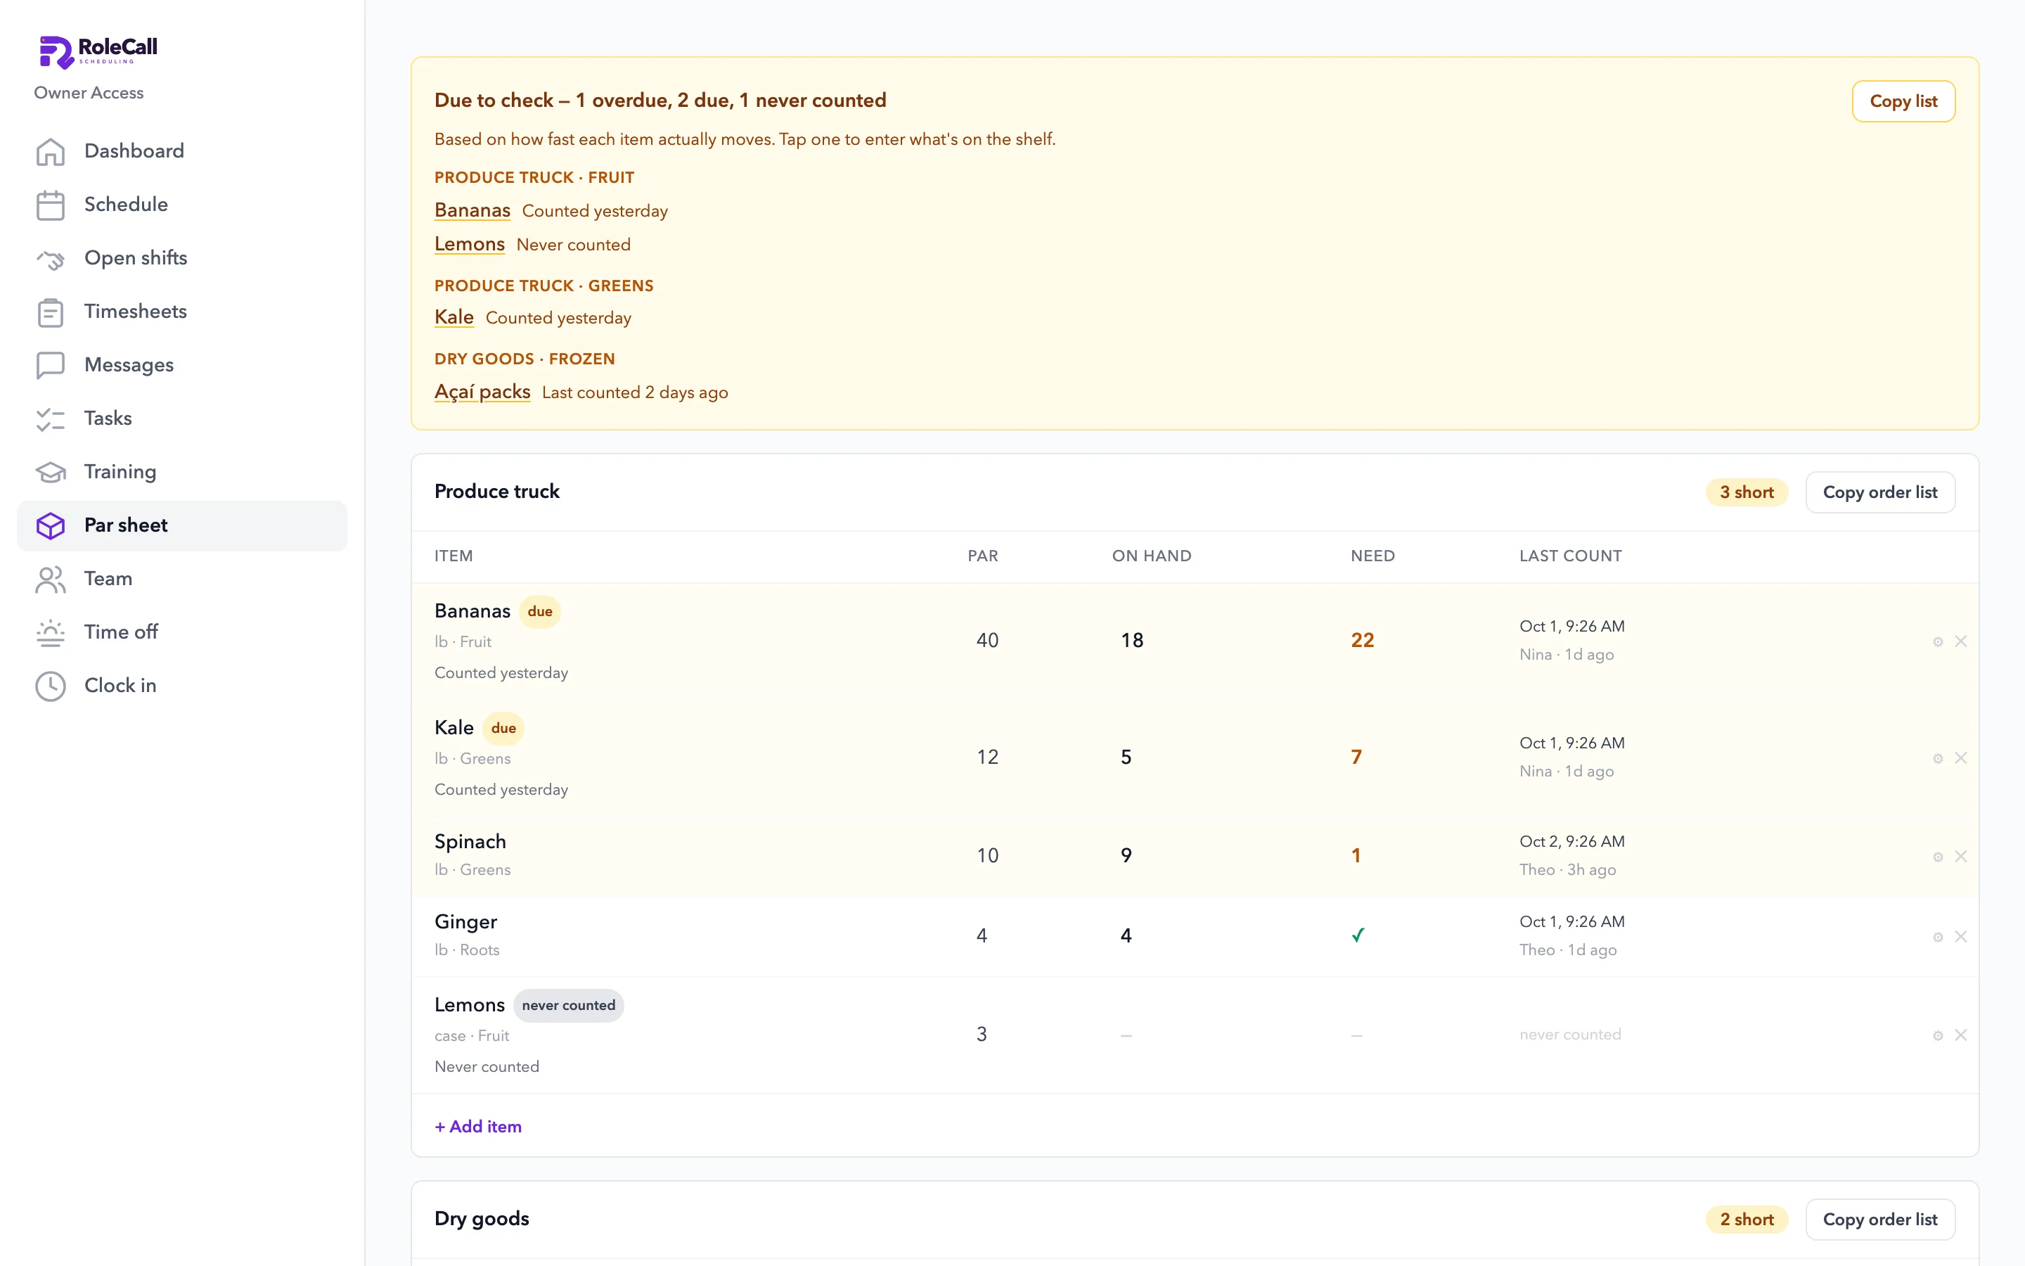Image resolution: width=2025 pixels, height=1266 pixels.
Task: Click the Clock in clock icon
Action: 50,686
